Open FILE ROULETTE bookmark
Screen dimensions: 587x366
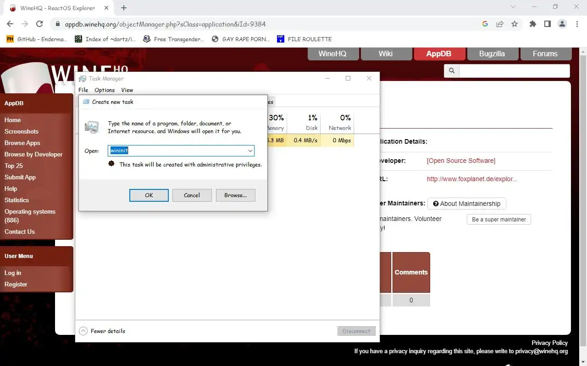point(305,39)
